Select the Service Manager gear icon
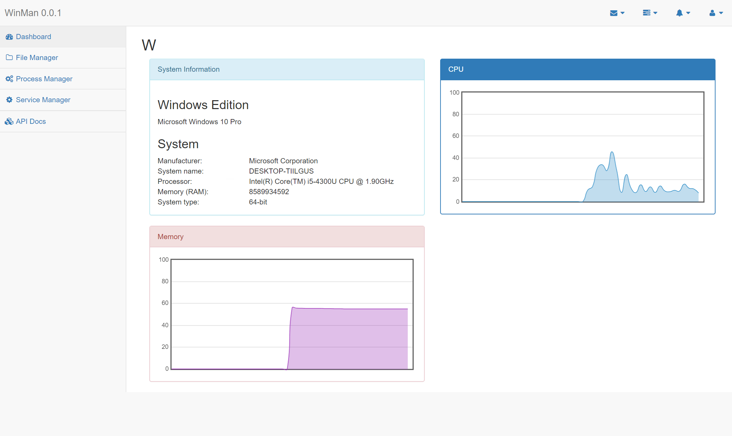 [9, 99]
